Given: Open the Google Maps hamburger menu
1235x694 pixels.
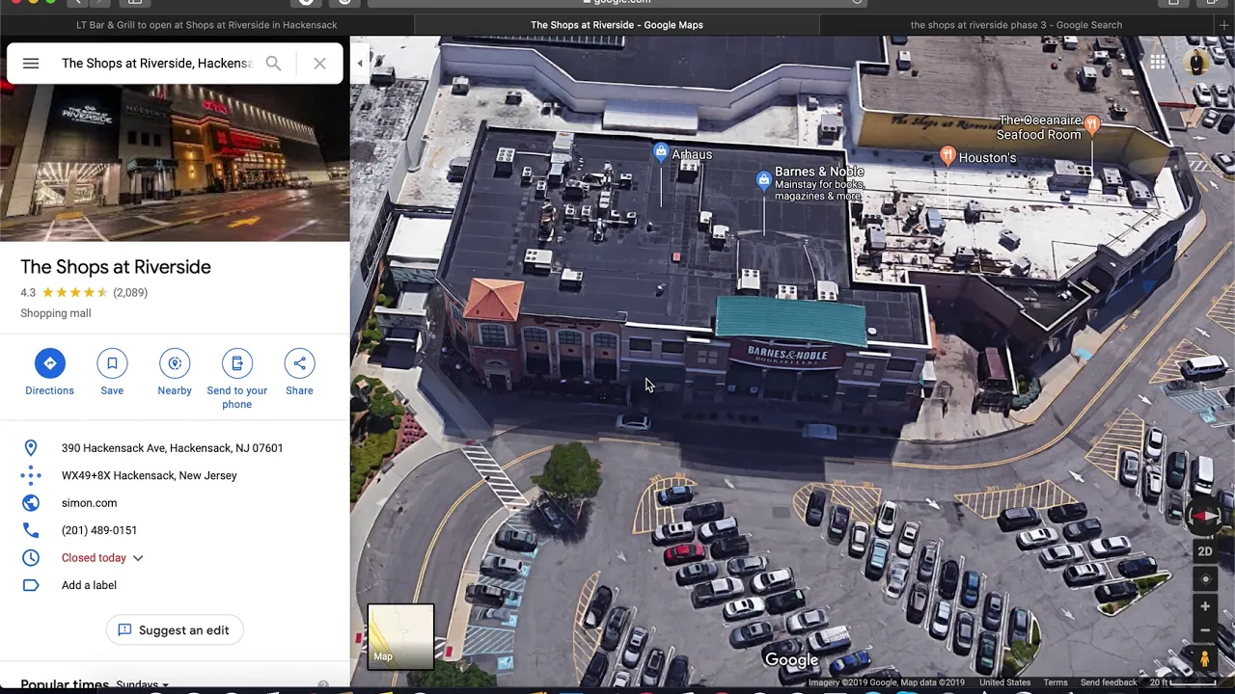Looking at the screenshot, I should coord(31,64).
